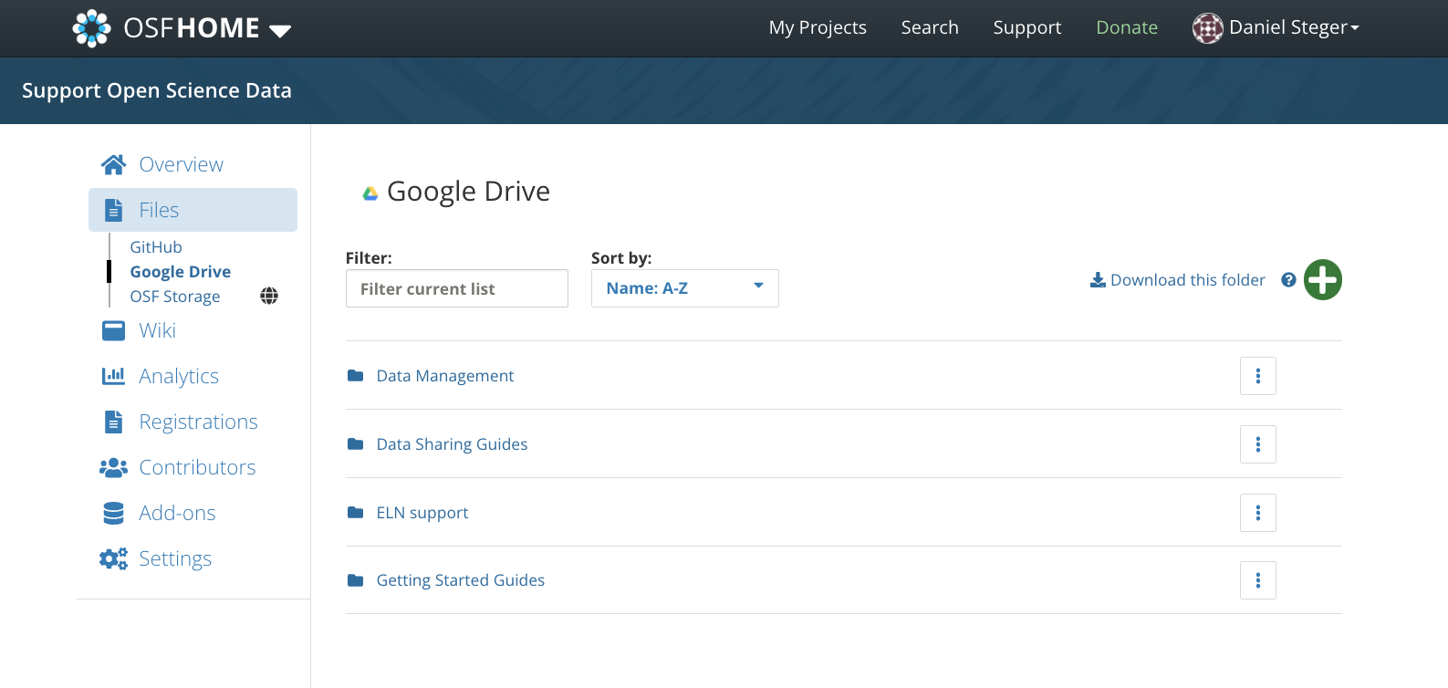Open options menu for Getting Started Guides
The width and height of the screenshot is (1448, 688).
tap(1258, 580)
